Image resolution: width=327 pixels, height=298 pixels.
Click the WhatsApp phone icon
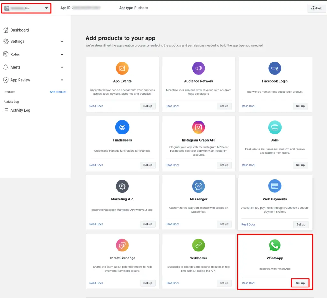click(275, 245)
